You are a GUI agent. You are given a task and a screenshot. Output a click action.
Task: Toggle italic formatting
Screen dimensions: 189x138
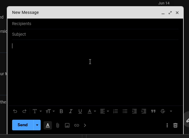pyautogui.click(x=71, y=111)
